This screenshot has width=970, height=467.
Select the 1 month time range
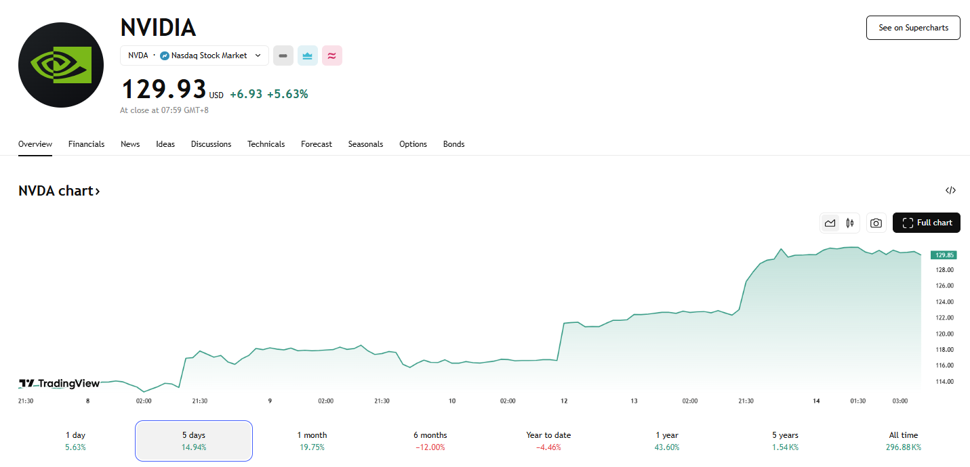312,441
